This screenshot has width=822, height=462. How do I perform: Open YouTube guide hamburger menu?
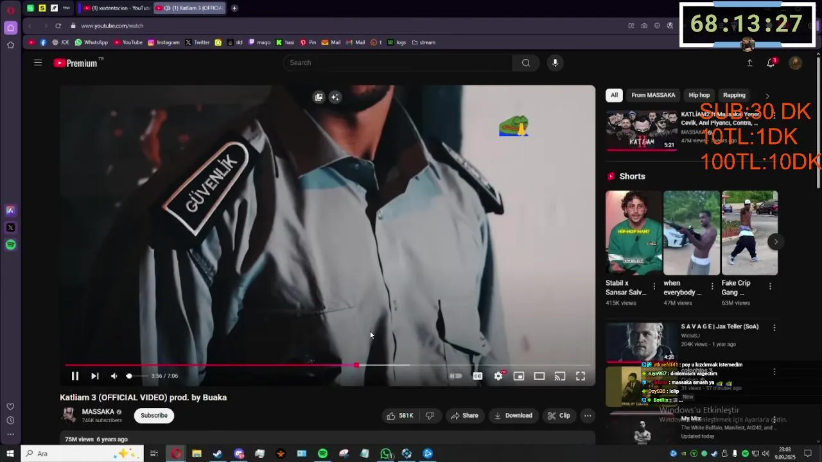click(x=38, y=63)
